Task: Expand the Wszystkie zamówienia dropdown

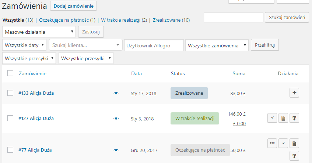Action: 217,46
